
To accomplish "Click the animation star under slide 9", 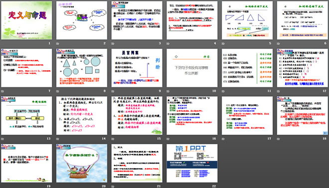I will (113, 91).
